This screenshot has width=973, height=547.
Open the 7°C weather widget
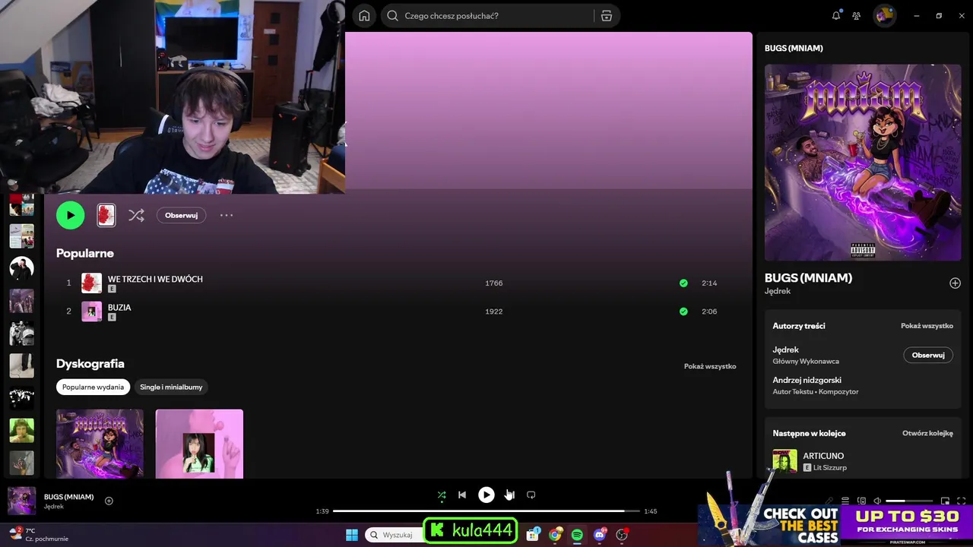pyautogui.click(x=38, y=535)
